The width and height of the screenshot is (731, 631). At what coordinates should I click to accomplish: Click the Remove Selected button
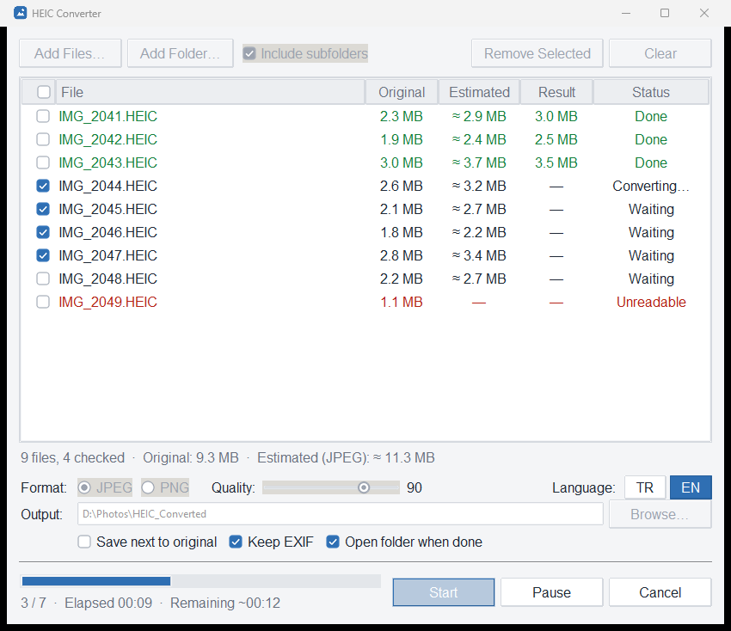click(x=537, y=53)
